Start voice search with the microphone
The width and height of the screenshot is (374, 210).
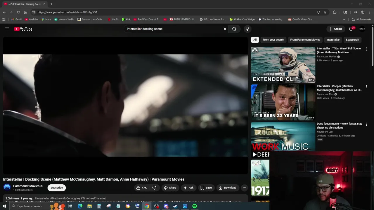point(247,29)
